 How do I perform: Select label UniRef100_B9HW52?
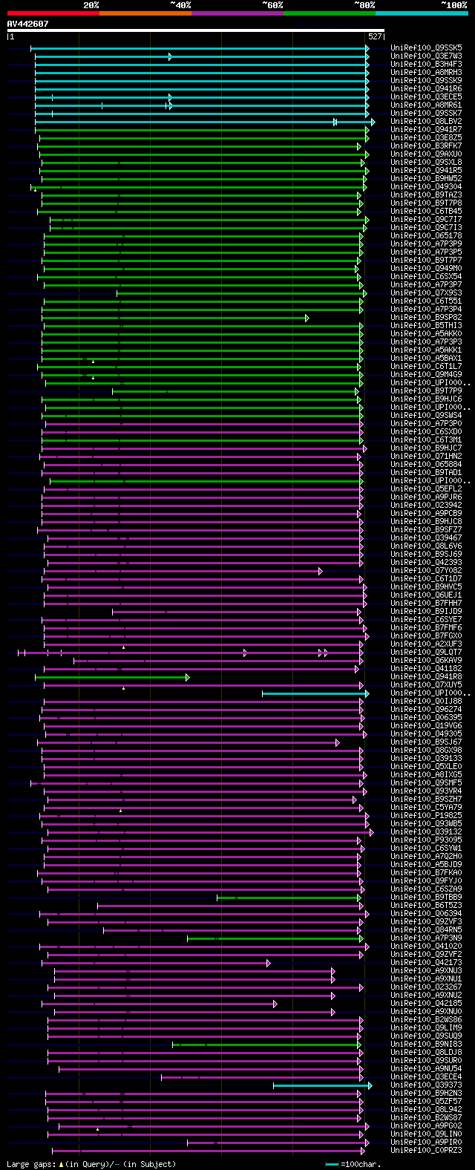pos(427,178)
